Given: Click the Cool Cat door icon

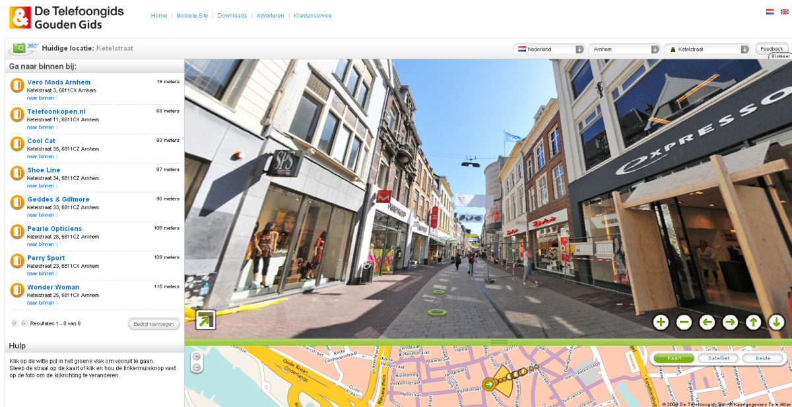Looking at the screenshot, I should (17, 144).
